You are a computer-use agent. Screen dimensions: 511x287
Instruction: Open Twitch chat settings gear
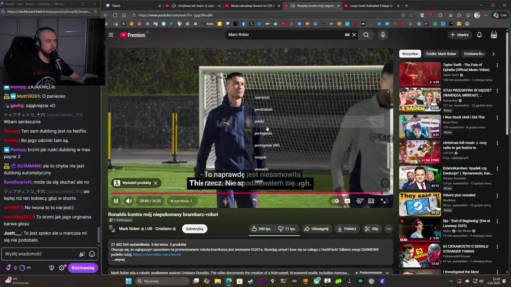pos(61,268)
